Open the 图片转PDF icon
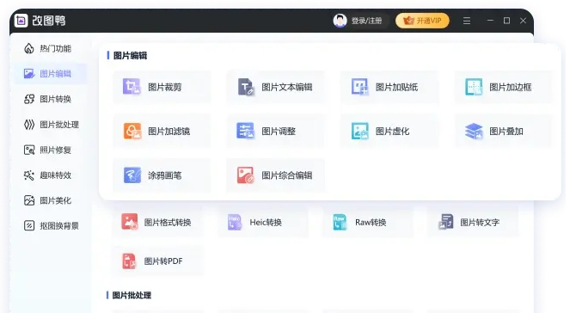The height and width of the screenshot is (313, 570). pos(129,261)
